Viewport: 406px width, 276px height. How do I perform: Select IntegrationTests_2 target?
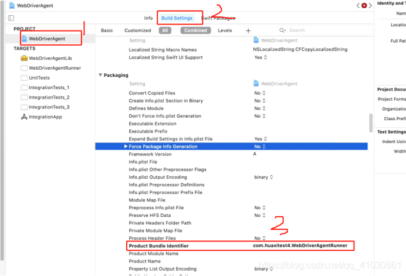click(x=49, y=97)
